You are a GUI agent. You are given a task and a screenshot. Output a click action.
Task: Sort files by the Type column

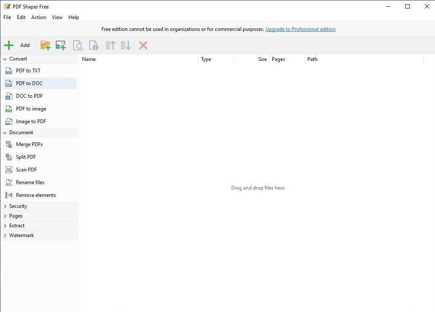pos(216,59)
